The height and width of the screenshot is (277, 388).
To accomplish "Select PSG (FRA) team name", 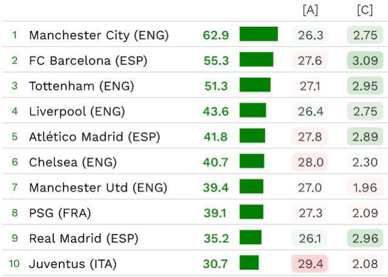I will click(x=60, y=213).
